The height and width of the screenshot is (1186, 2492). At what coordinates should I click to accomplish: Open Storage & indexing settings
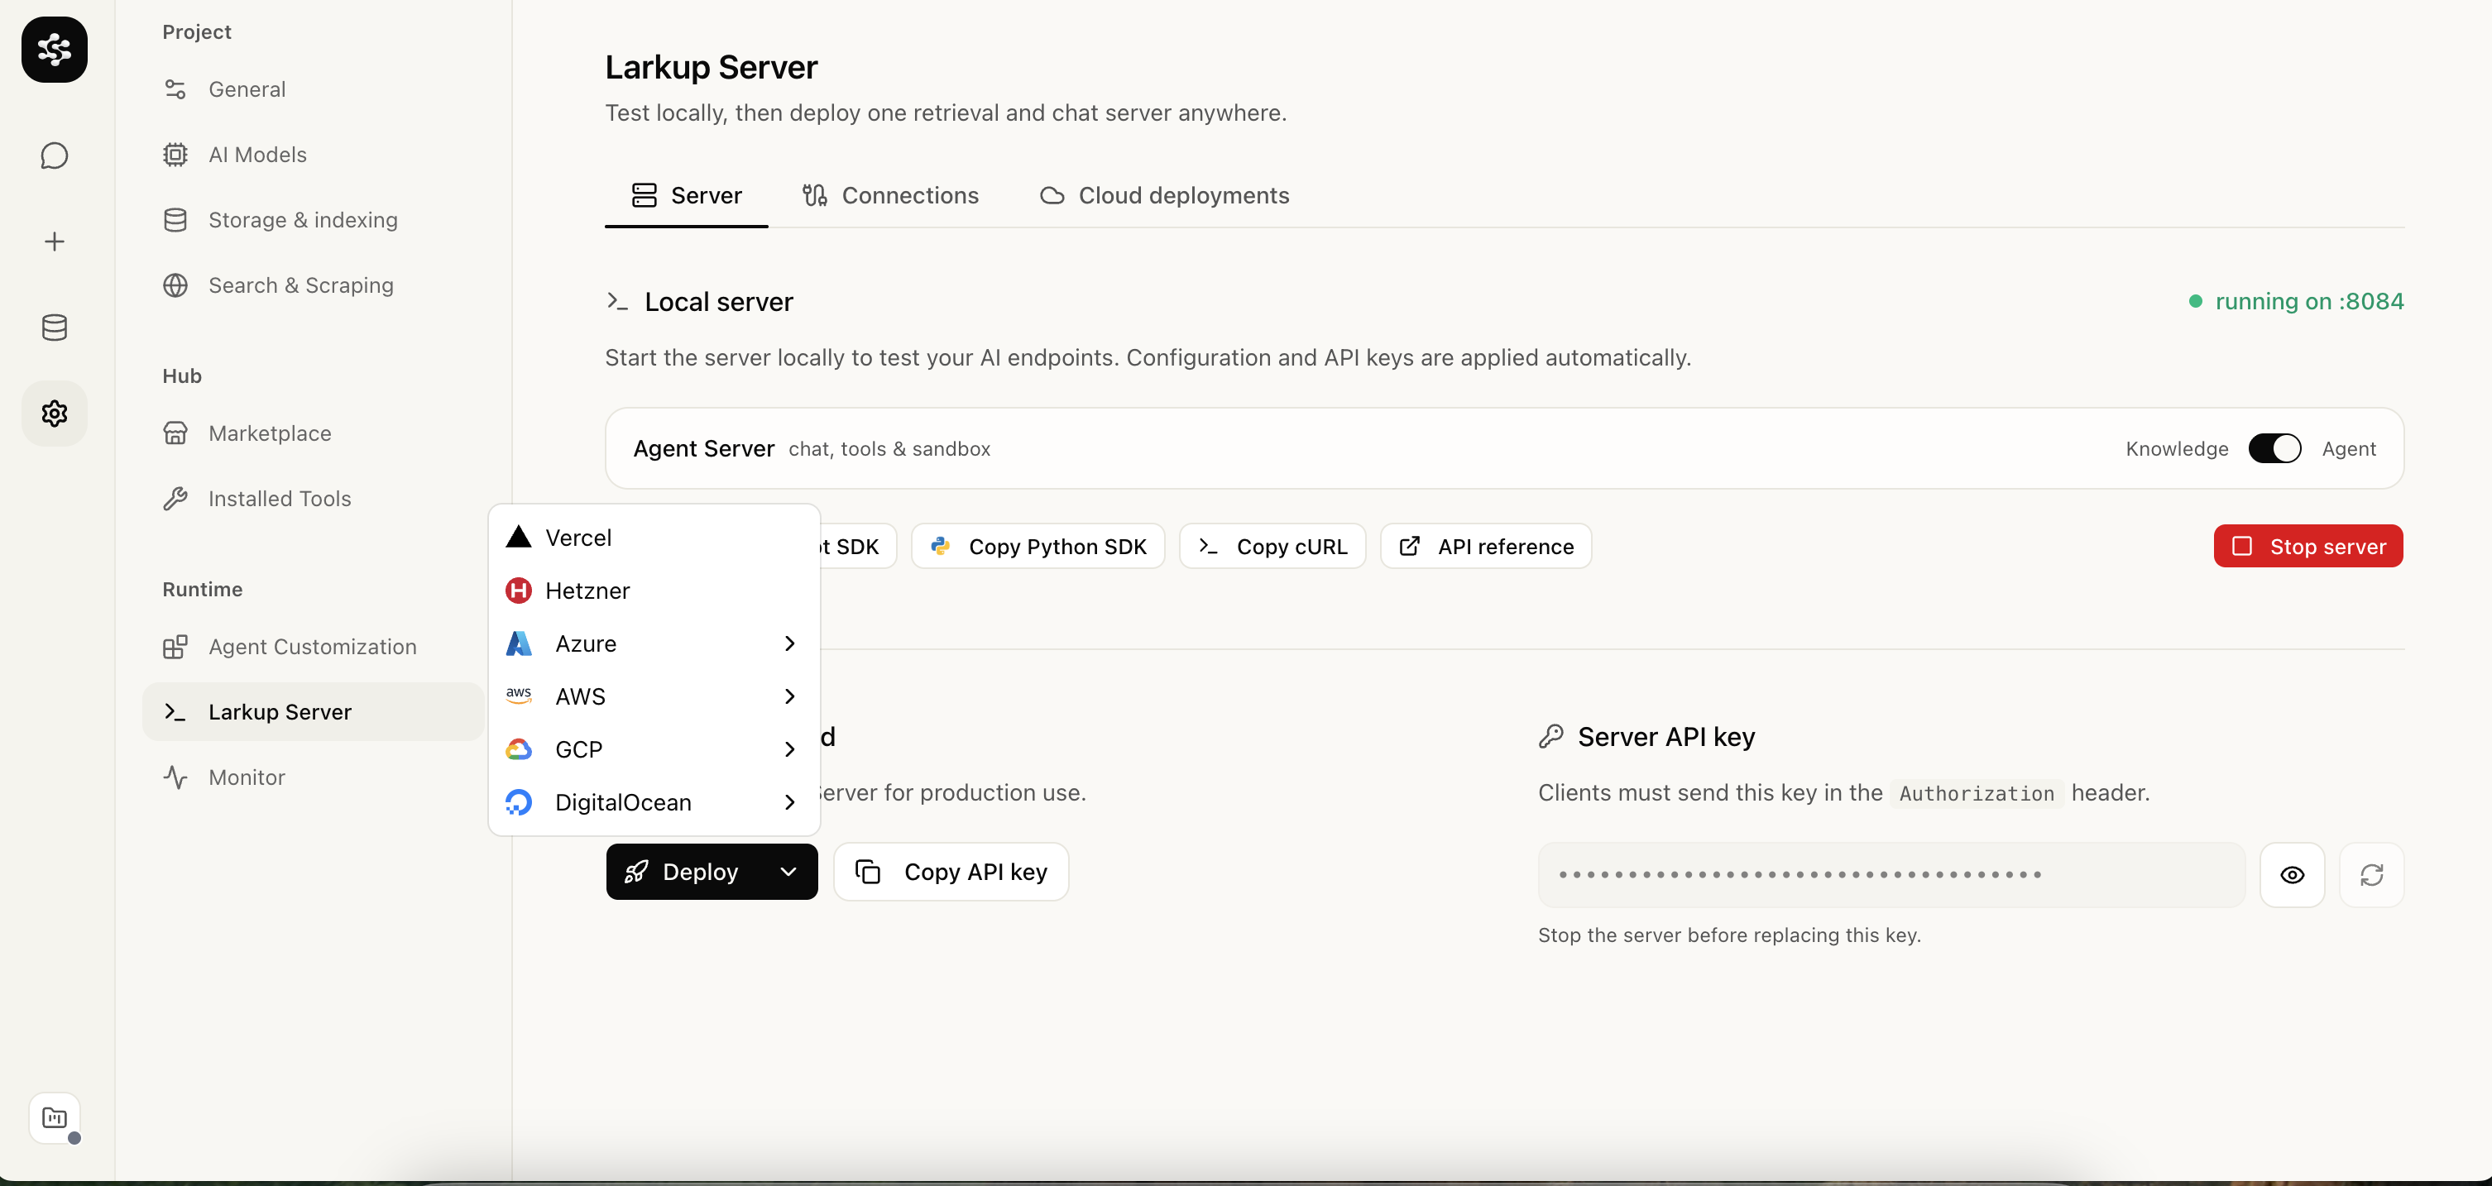click(313, 221)
